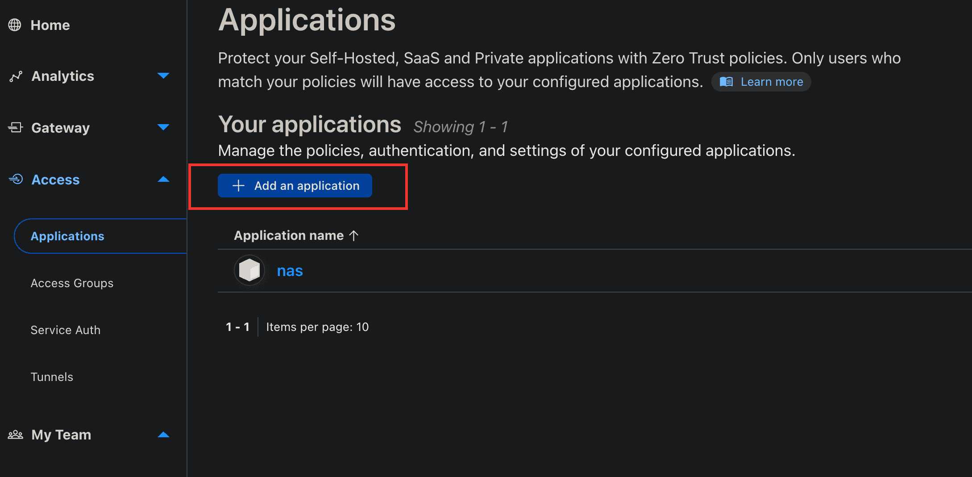Screen dimensions: 972x477
Task: Click the Analytics graph icon
Action: coord(16,76)
